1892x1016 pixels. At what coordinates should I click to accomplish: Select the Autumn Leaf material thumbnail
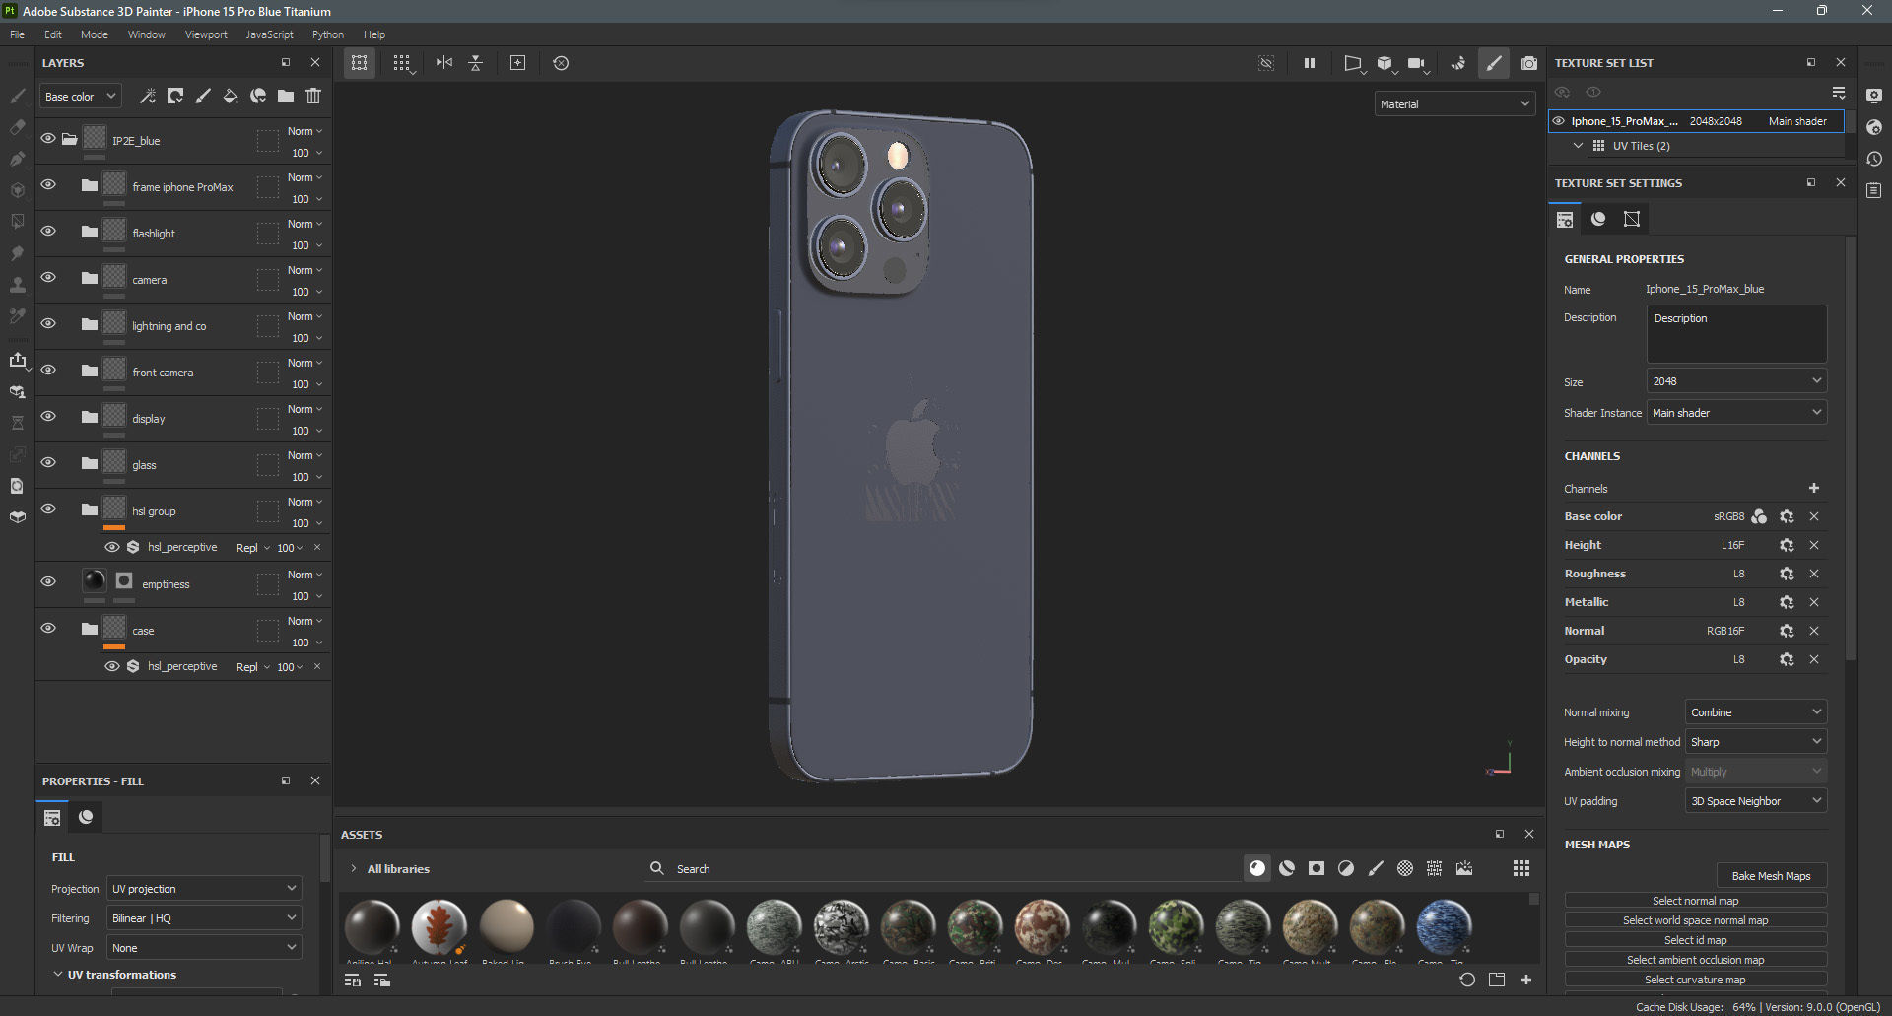pyautogui.click(x=439, y=927)
